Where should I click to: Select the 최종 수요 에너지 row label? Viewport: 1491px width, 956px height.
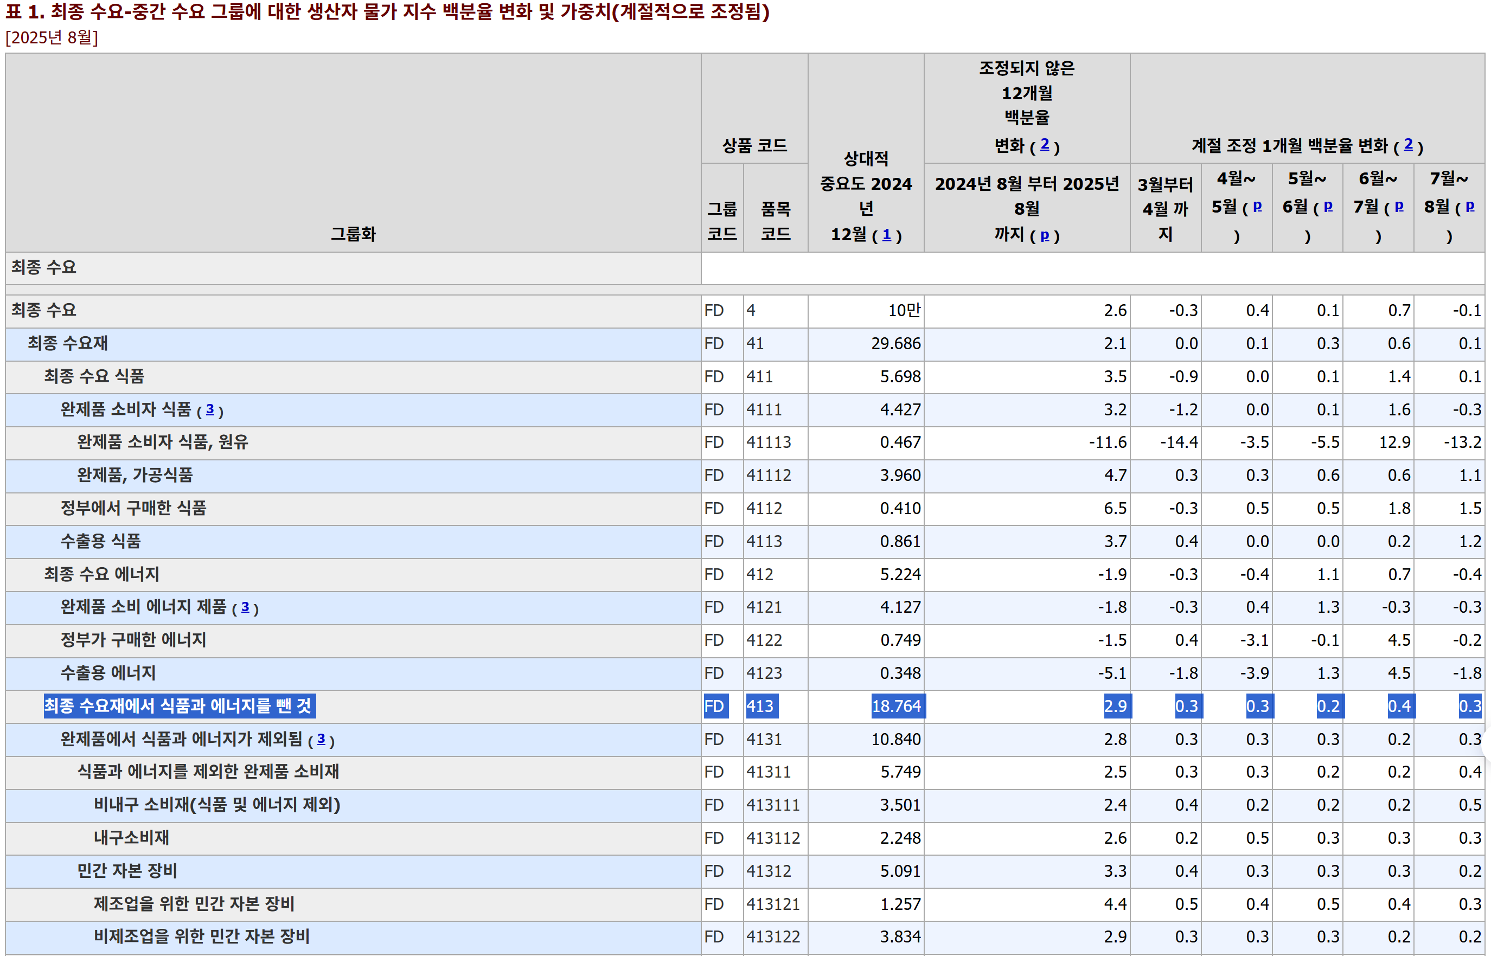click(x=101, y=574)
